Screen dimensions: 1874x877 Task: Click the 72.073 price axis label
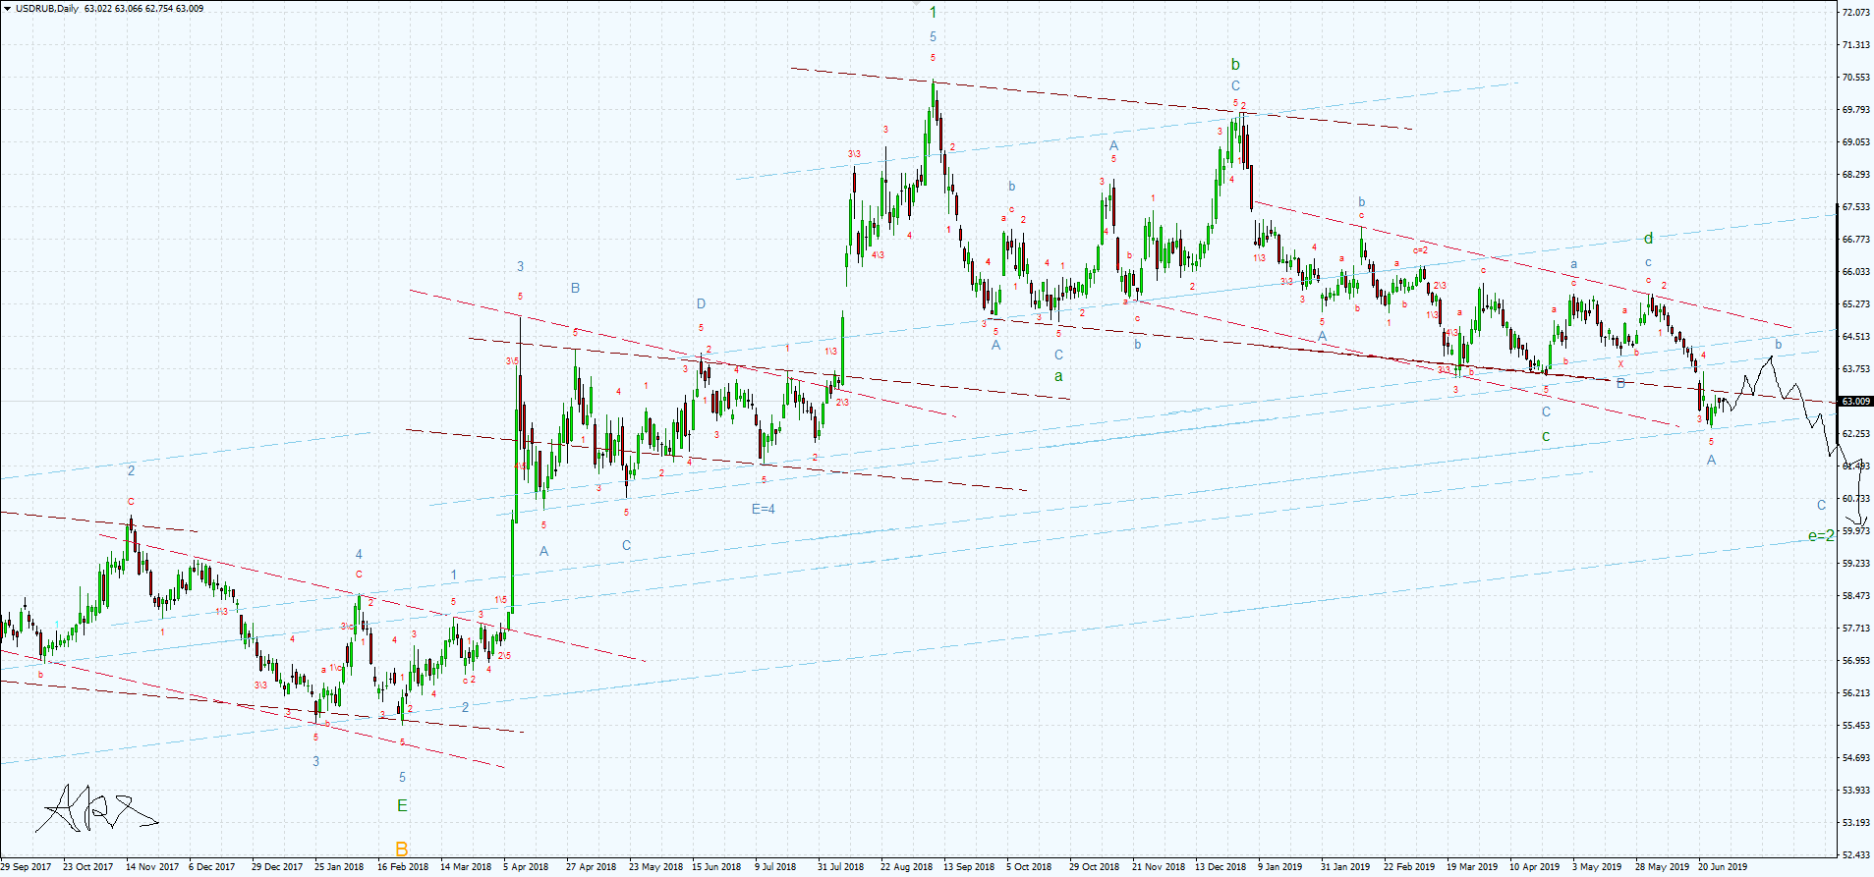pos(1855,13)
